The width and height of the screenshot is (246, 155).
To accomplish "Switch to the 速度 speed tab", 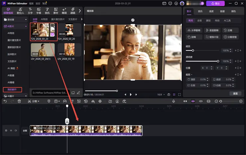I will pos(211,11).
